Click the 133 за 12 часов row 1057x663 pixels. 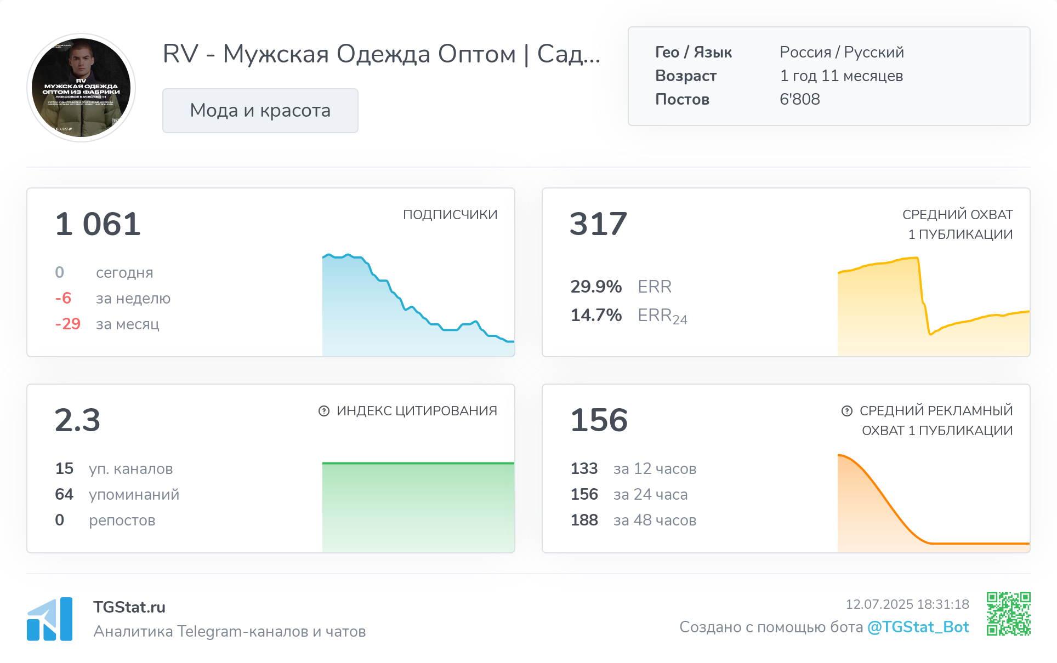coord(634,468)
